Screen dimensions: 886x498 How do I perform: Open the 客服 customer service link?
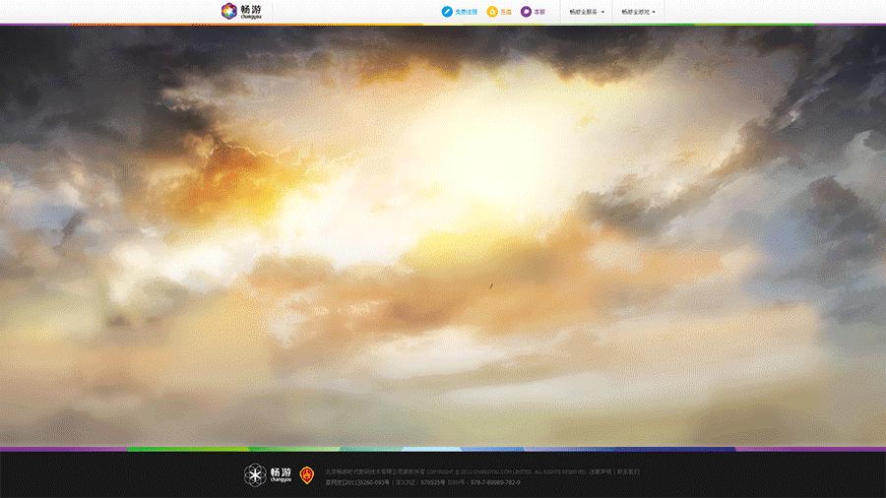(539, 12)
